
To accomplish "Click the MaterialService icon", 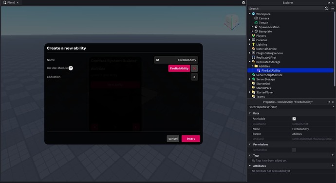I will 254,49.
